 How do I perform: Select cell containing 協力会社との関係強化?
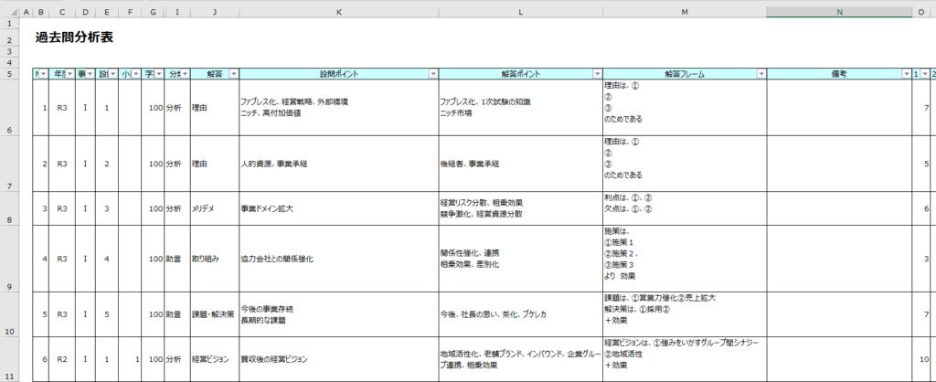pyautogui.click(x=339, y=259)
